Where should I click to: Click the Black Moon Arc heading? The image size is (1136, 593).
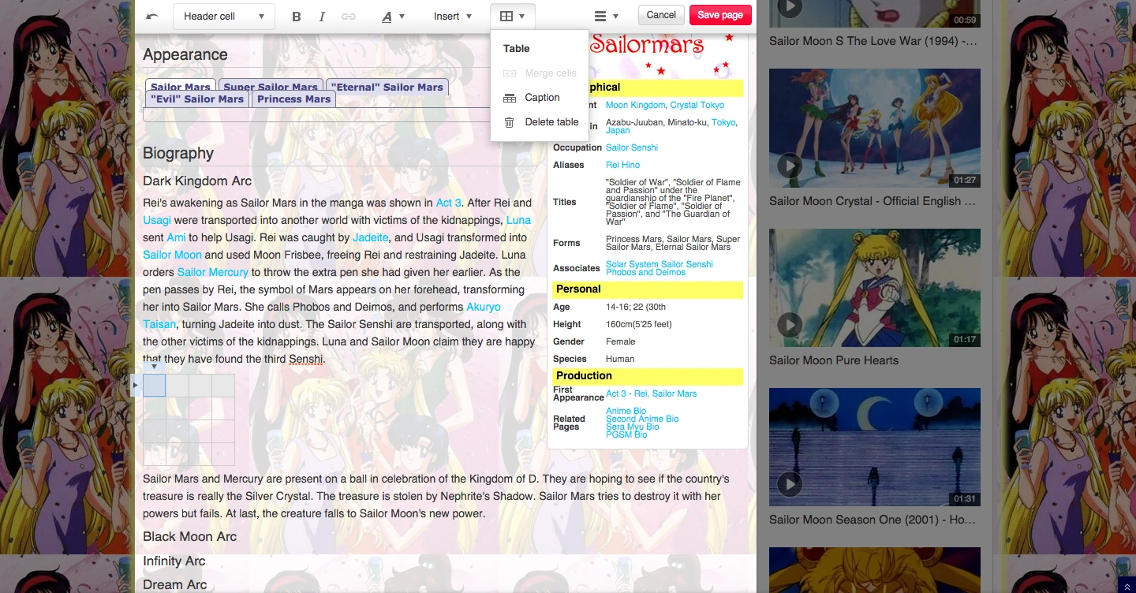point(190,536)
